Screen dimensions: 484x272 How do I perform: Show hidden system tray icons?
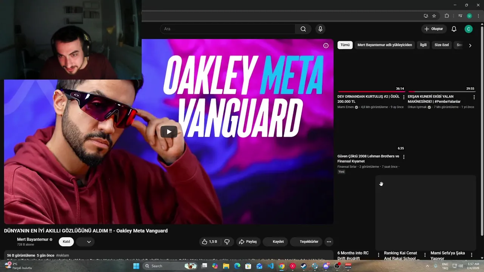(427, 266)
